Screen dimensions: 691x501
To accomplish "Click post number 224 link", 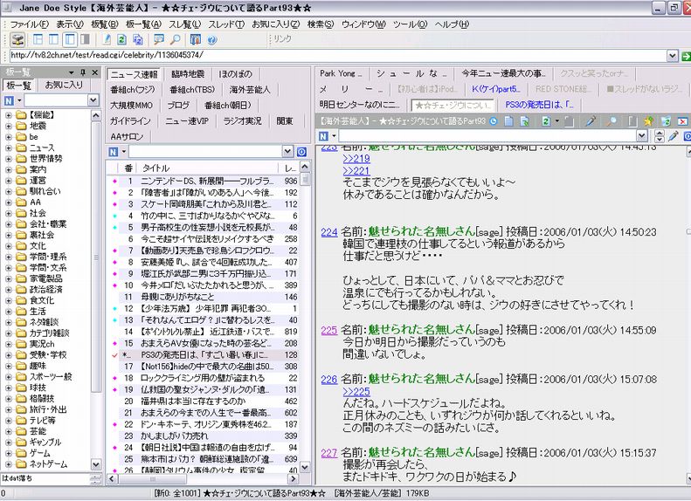I will (x=328, y=232).
